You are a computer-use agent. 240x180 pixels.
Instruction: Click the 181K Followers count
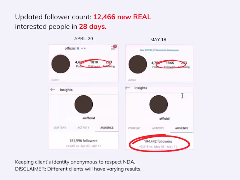point(94,64)
